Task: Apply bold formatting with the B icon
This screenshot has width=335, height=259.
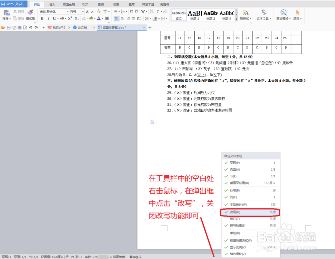Action: 42,18
